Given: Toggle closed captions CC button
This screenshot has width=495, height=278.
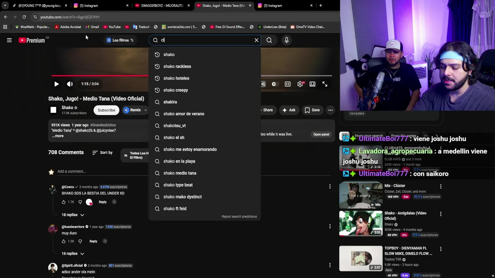Looking at the screenshot, I should coord(288,84).
